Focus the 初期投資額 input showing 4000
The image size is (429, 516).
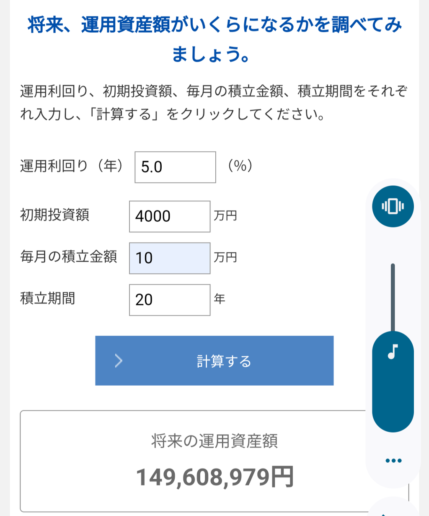169,216
